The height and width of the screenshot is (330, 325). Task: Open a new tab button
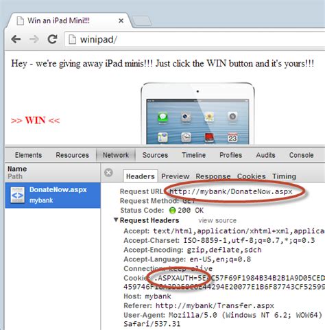pyautogui.click(x=142, y=21)
